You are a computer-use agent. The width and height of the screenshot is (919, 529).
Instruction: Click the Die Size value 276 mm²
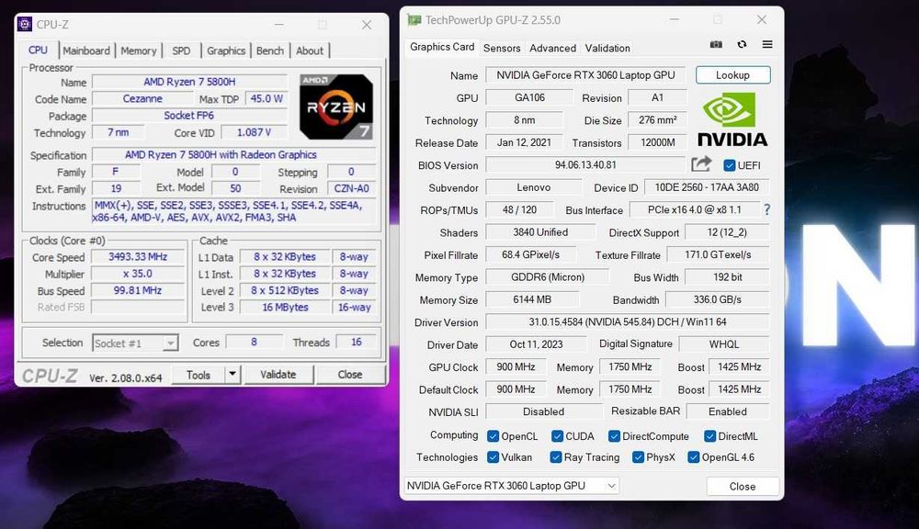pos(658,120)
